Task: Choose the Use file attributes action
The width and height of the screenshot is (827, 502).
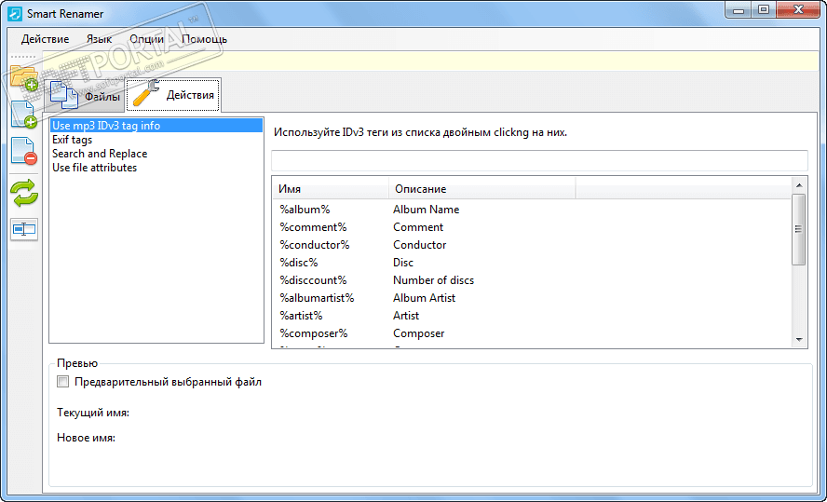Action: (x=156, y=167)
